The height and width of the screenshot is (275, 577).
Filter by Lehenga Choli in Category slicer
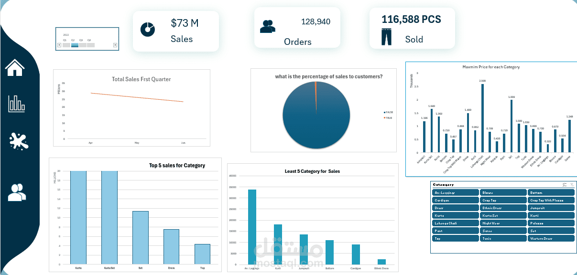(x=455, y=223)
